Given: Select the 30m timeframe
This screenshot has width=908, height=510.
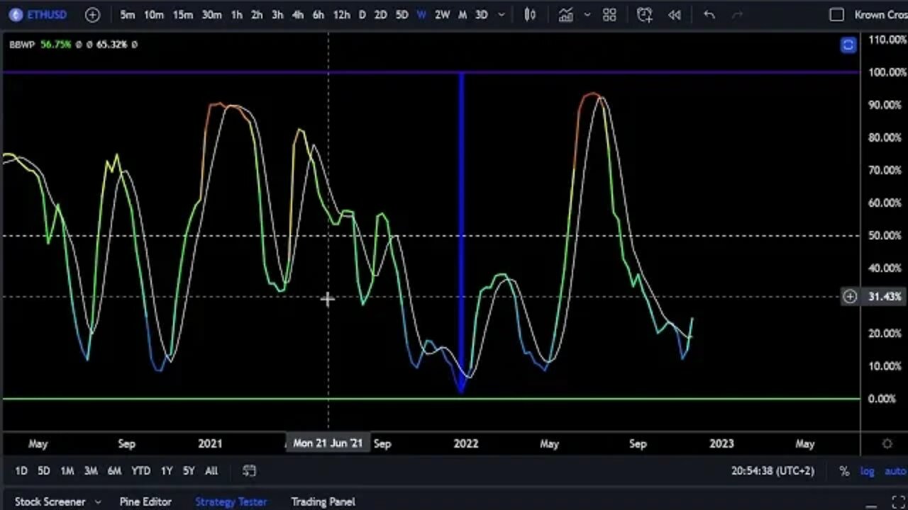Looking at the screenshot, I should tap(211, 14).
